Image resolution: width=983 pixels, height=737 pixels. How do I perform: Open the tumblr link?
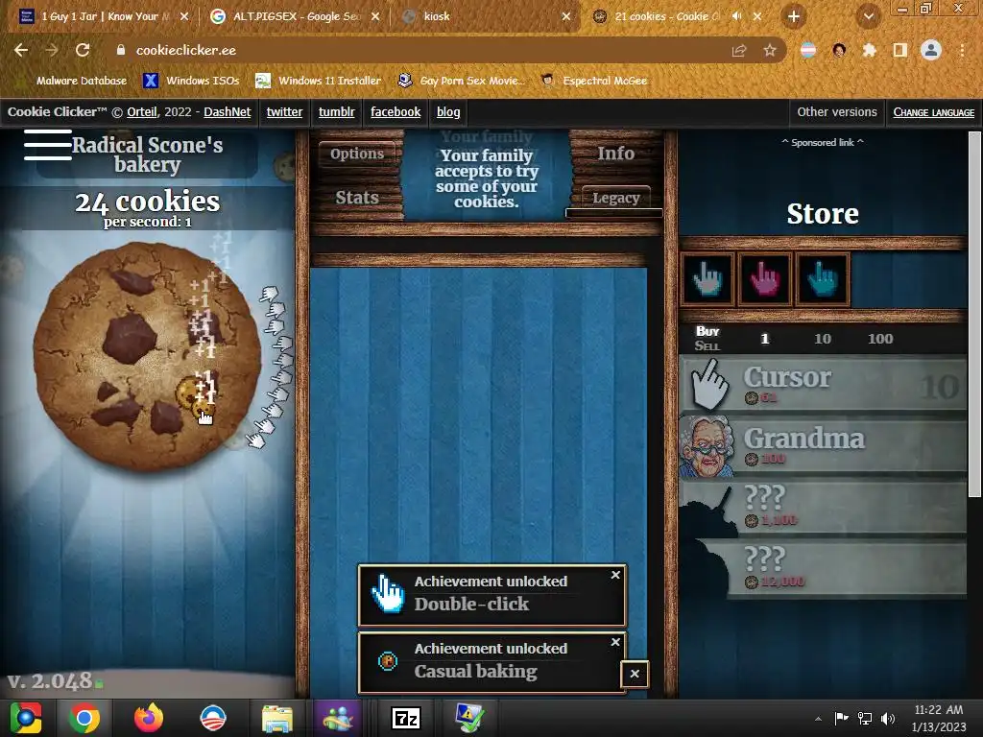(x=336, y=112)
